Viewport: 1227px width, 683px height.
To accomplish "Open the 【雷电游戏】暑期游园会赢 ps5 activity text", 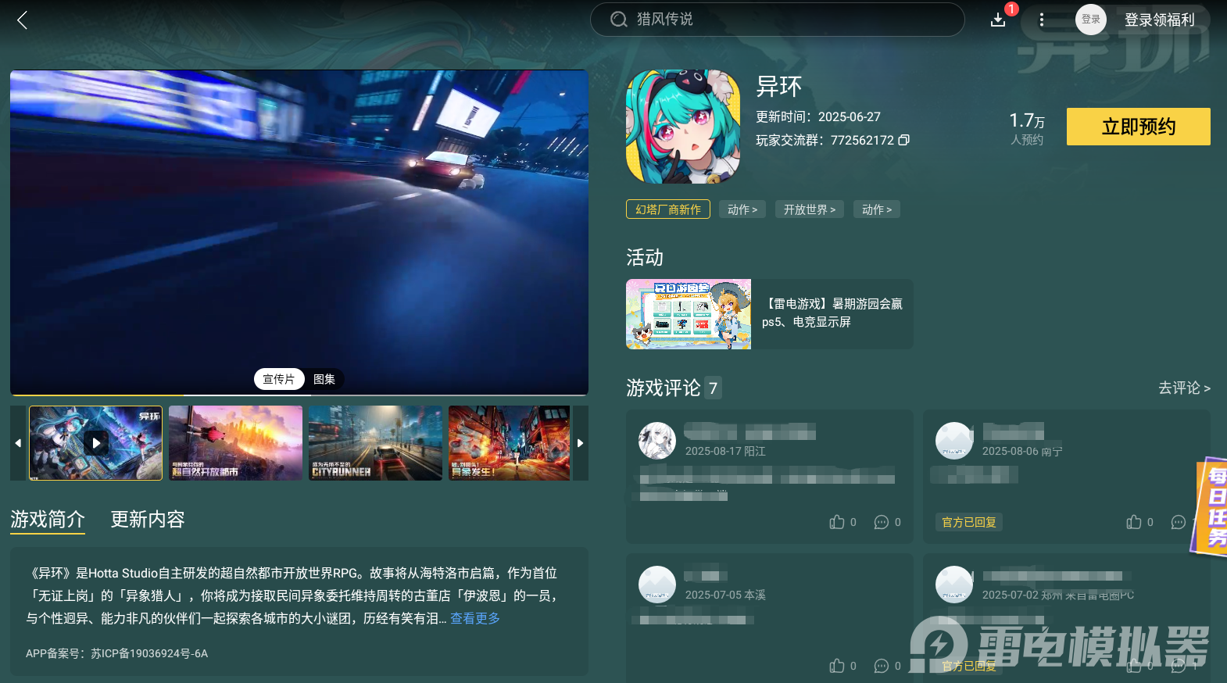I will tap(832, 313).
